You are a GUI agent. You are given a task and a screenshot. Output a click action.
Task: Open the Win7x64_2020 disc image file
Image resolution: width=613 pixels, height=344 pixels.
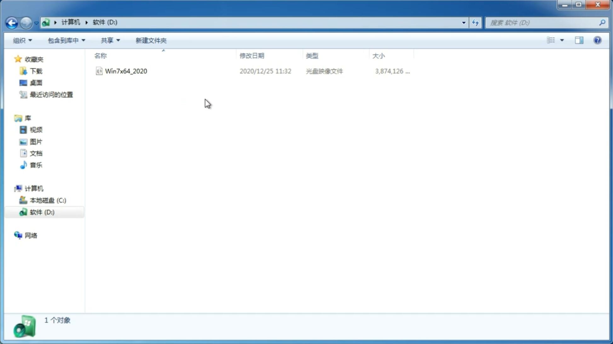(x=125, y=70)
